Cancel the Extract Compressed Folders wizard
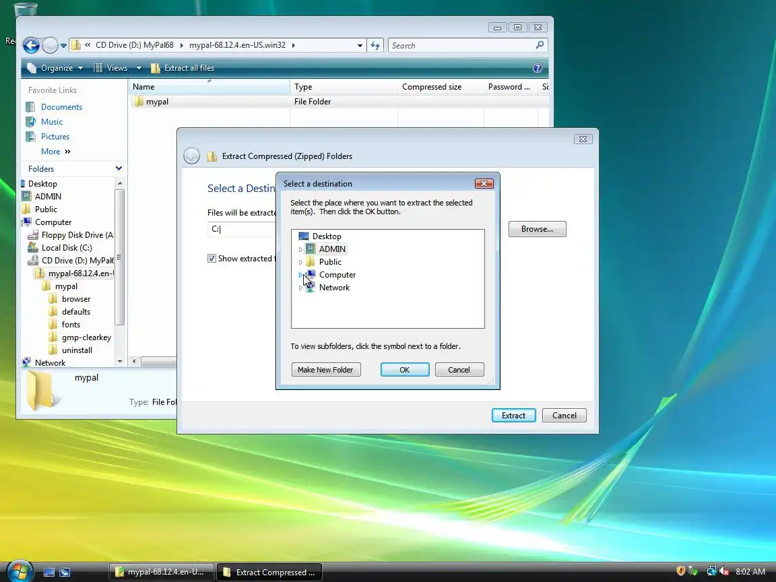Image resolution: width=776 pixels, height=582 pixels. click(564, 415)
